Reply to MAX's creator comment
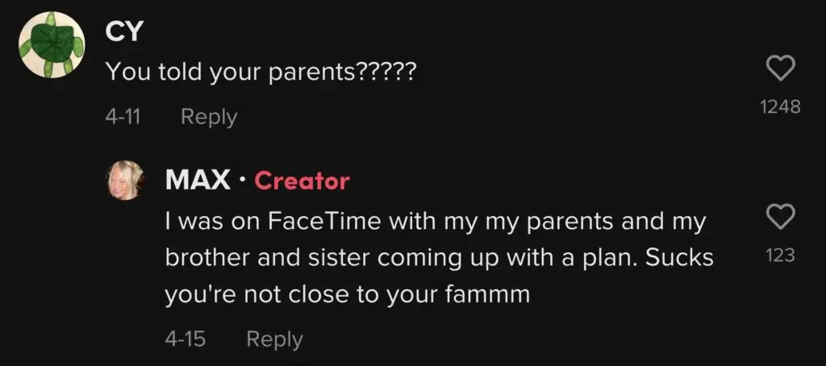826x366 pixels. (274, 339)
